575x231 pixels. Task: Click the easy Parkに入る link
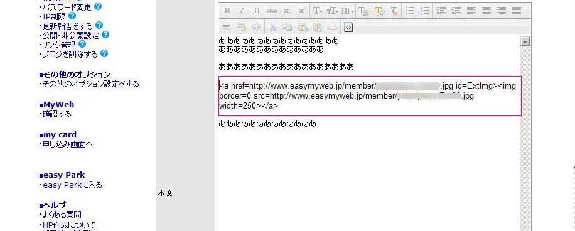(73, 185)
